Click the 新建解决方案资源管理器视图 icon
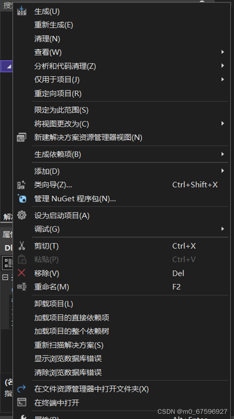The height and width of the screenshot is (419, 234). pos(22,137)
